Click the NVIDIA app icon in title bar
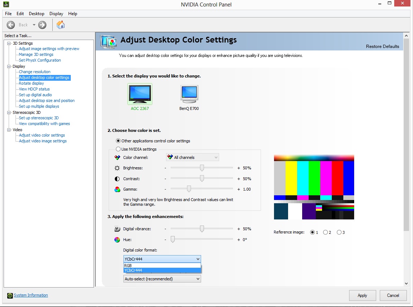Viewport: 413px width, 307px height. click(x=6, y=4)
